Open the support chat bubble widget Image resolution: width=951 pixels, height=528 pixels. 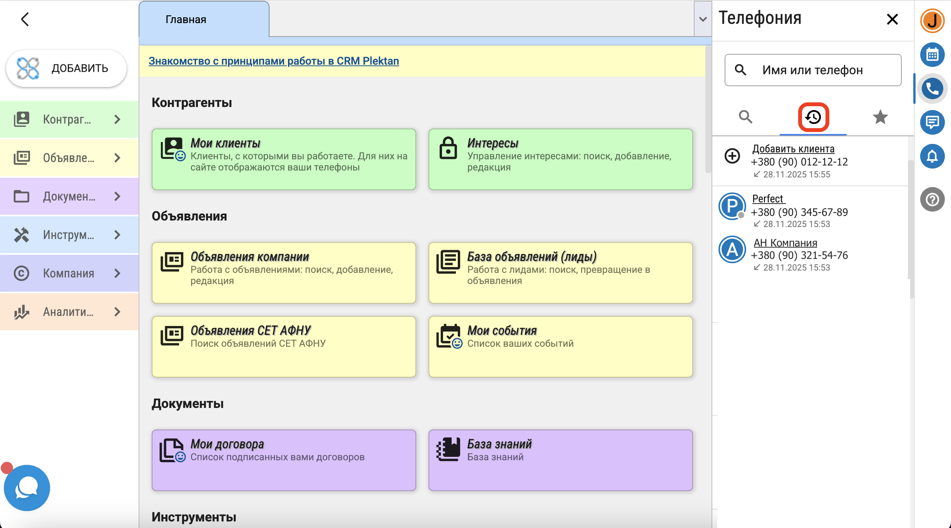27,488
